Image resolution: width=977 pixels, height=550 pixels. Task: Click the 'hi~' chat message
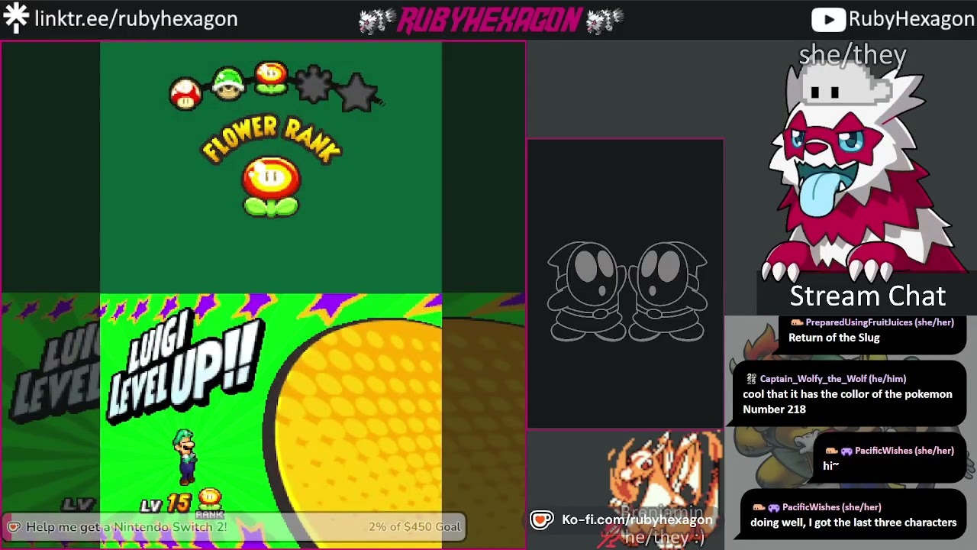click(x=830, y=466)
